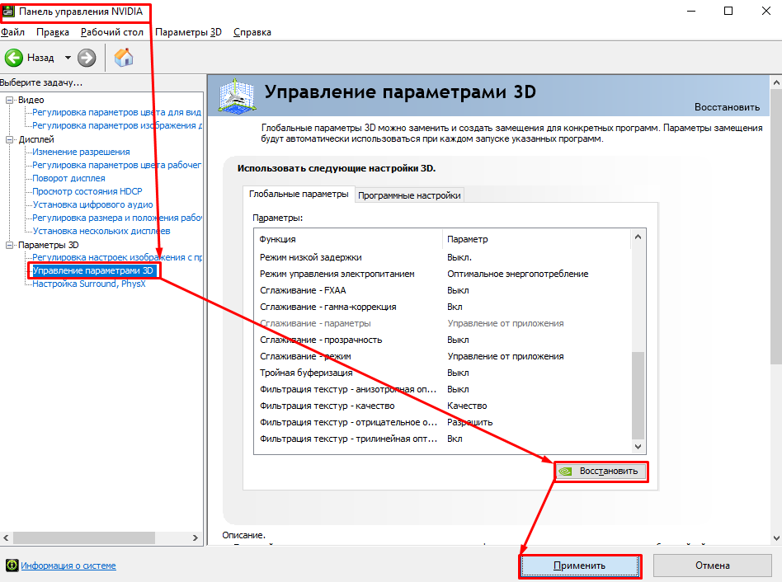Click the settings list scrollbar thumb
Image resolution: width=782 pixels, height=582 pixels.
click(x=638, y=396)
